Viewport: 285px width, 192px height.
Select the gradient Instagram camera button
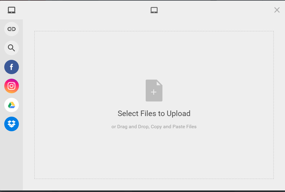coord(12,86)
